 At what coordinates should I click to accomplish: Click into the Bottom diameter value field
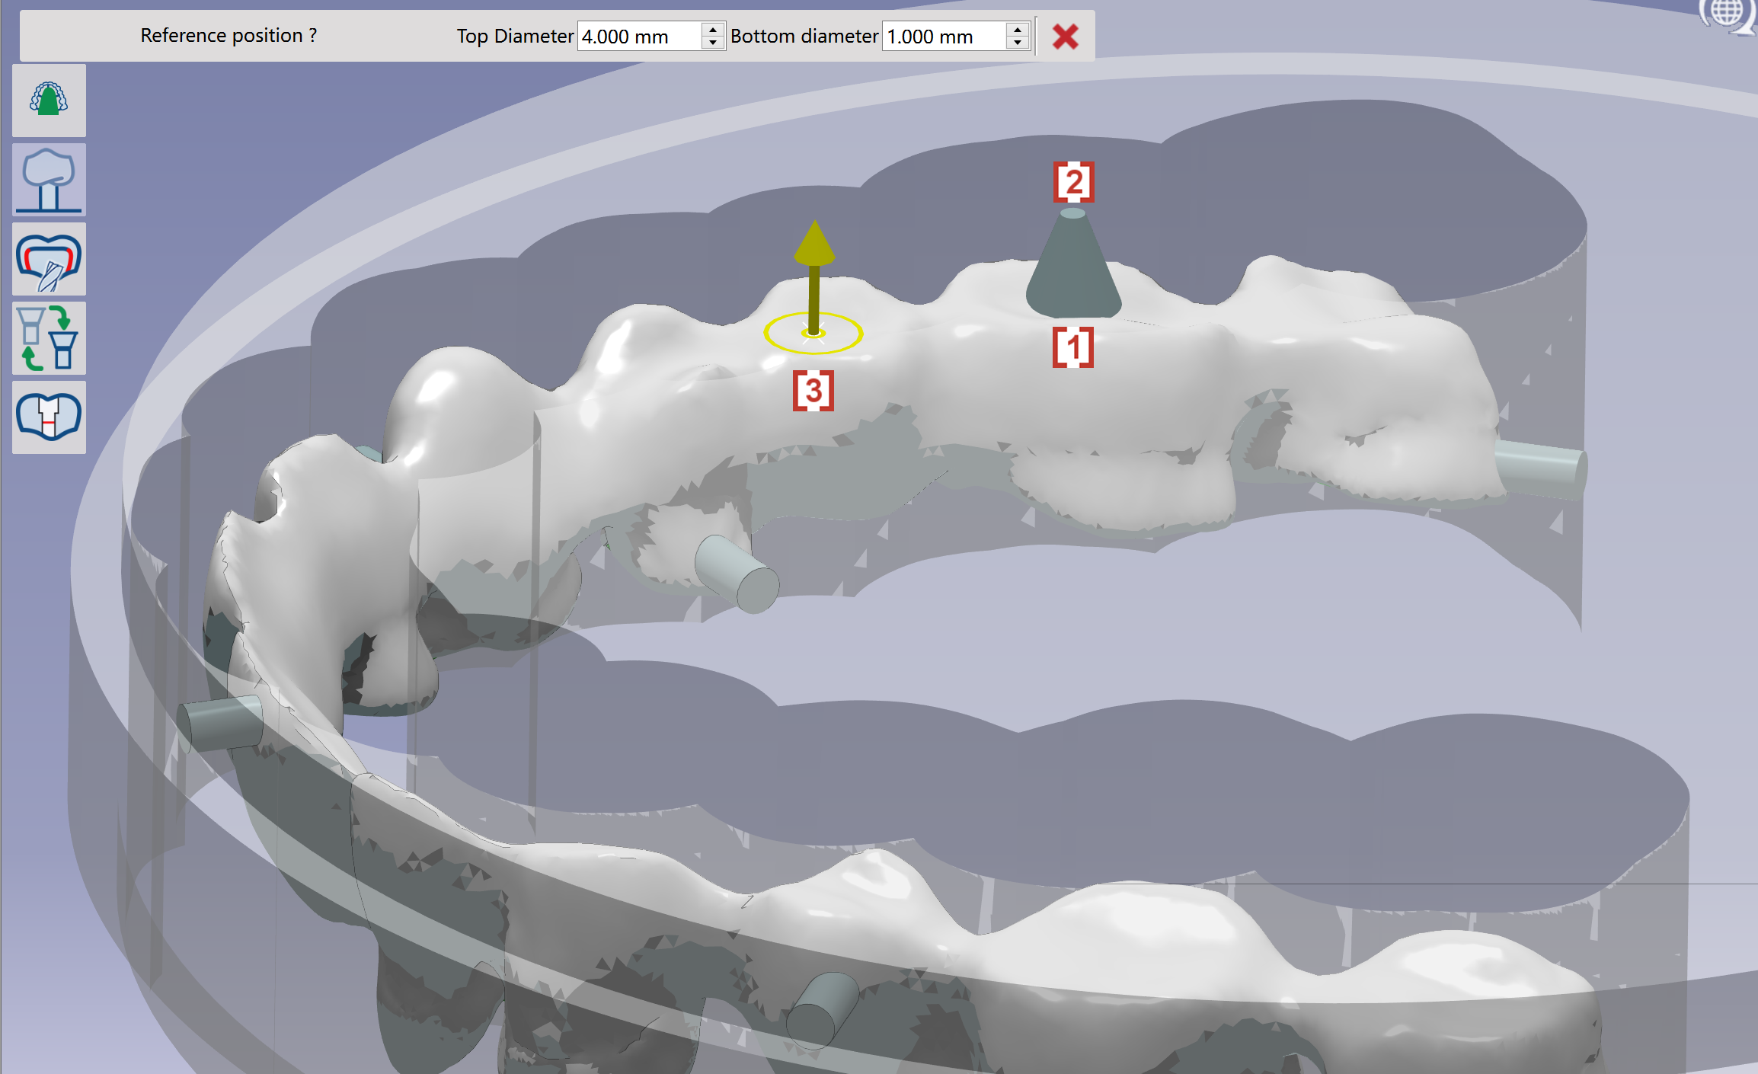coord(944,36)
